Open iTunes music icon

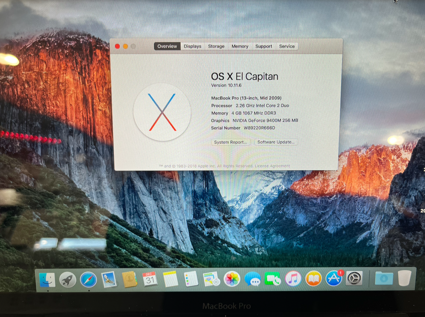pos(293,279)
